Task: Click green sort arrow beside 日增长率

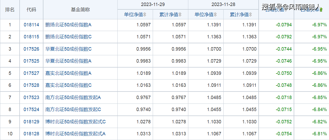Action: [321, 10]
